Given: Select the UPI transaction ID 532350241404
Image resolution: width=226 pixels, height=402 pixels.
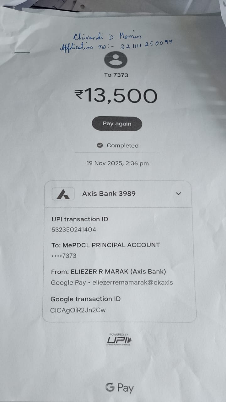Looking at the screenshot, I should click(x=74, y=230).
